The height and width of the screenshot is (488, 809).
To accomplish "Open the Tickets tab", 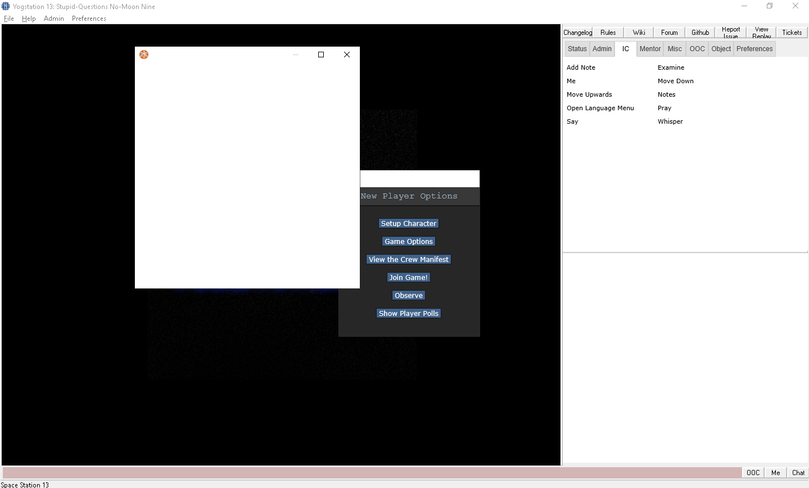I will (x=792, y=32).
